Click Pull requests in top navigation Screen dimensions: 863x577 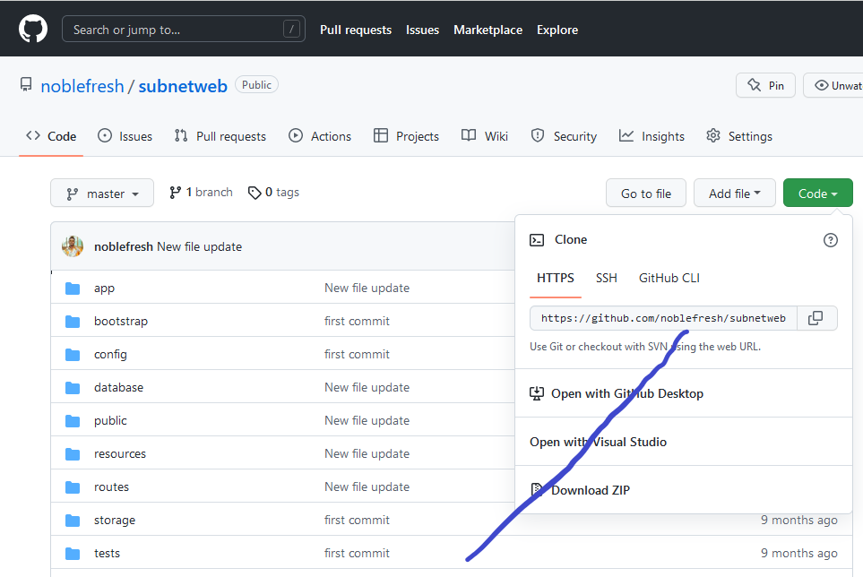[356, 30]
